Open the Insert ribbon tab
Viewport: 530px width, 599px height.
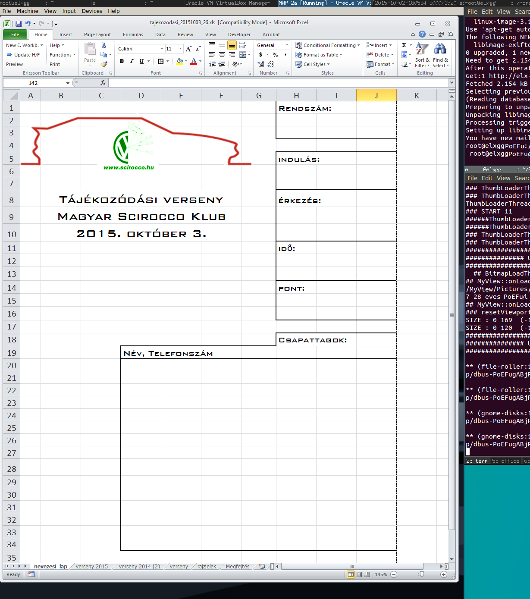[x=66, y=34]
